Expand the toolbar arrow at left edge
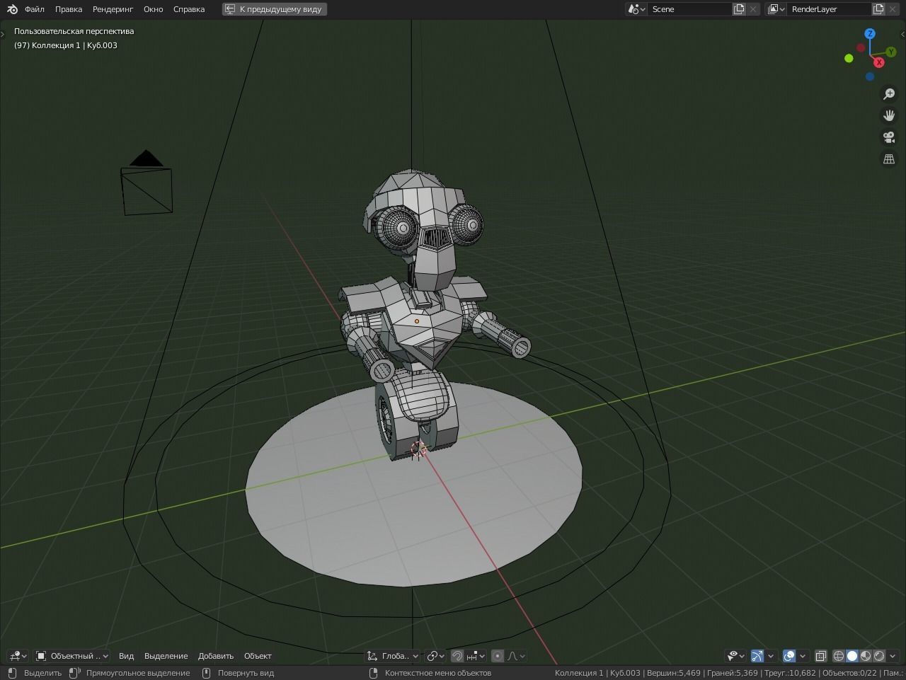 point(3,33)
